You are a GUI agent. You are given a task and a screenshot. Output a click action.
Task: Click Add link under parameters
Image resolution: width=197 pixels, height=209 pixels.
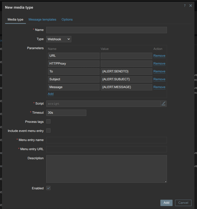51,94
